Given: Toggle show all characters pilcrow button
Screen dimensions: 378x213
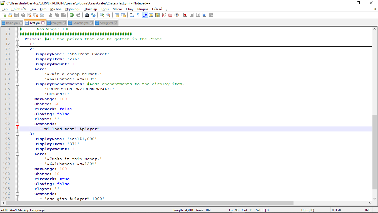Looking at the screenshot, I should [138, 15].
